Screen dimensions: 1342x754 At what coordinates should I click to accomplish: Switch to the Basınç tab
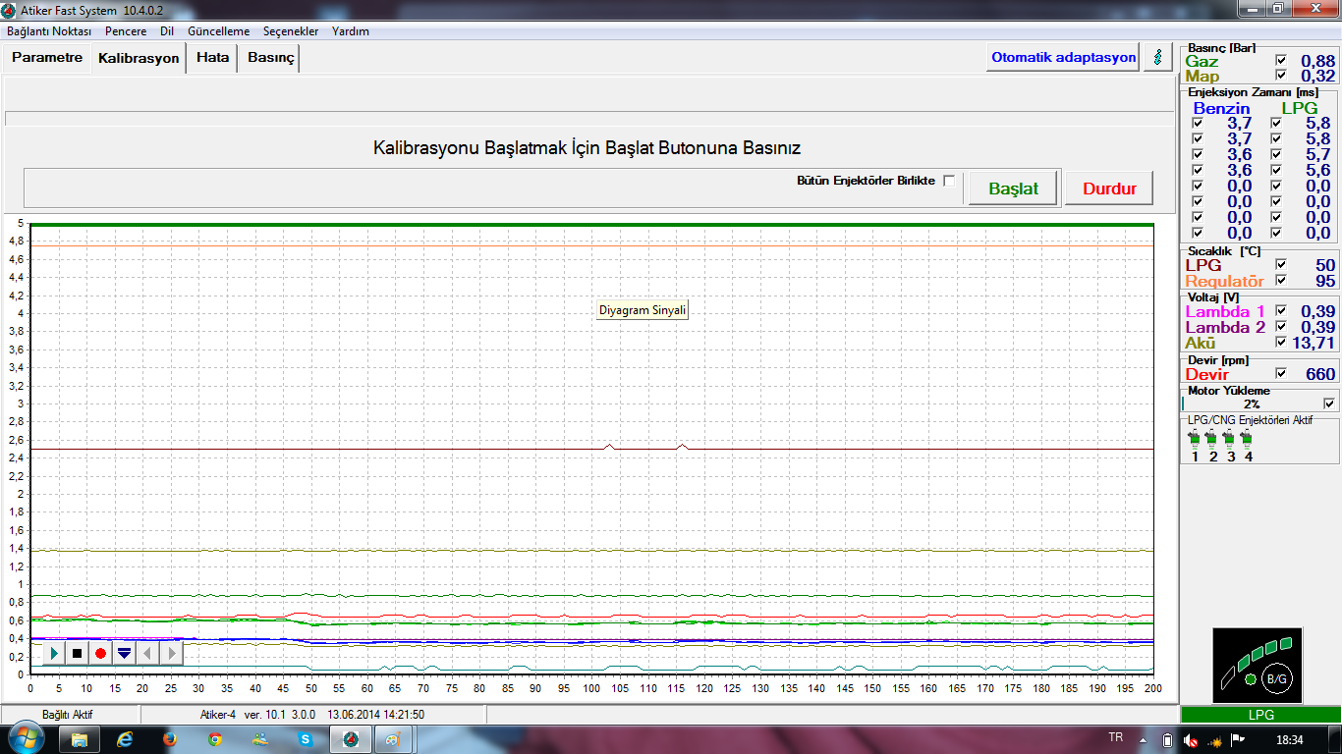tap(270, 57)
